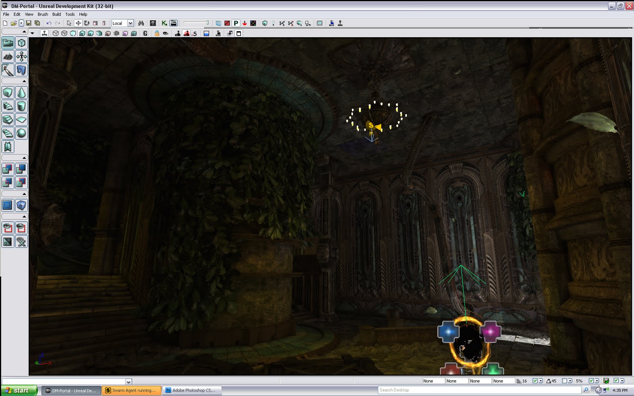Select the Cone brush builder

[21, 93]
